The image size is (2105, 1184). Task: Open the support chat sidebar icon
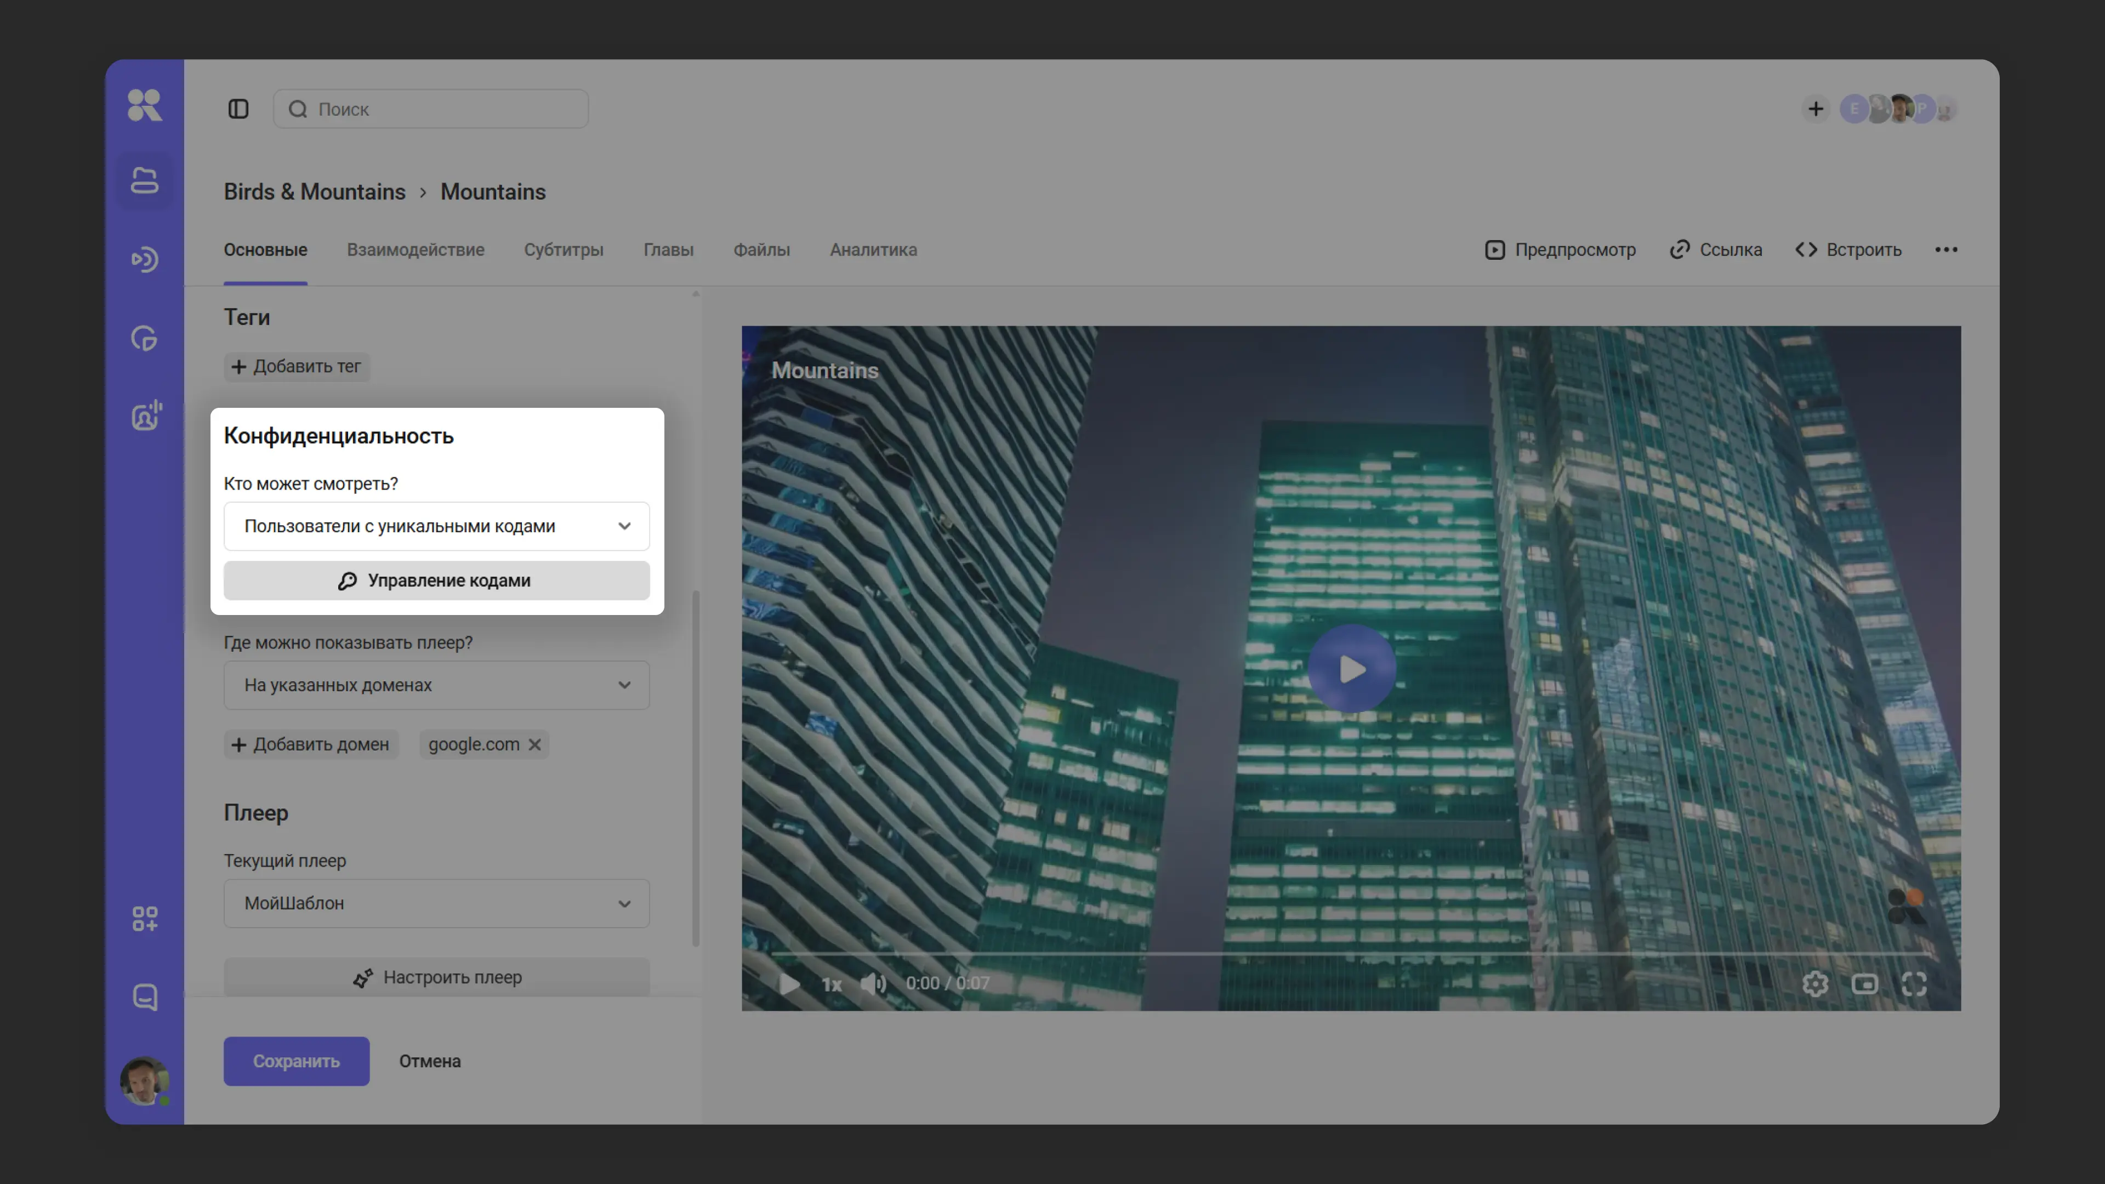coord(145,997)
